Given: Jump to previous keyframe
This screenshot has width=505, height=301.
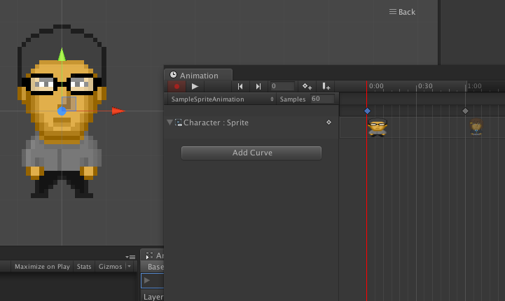Looking at the screenshot, I should 240,86.
